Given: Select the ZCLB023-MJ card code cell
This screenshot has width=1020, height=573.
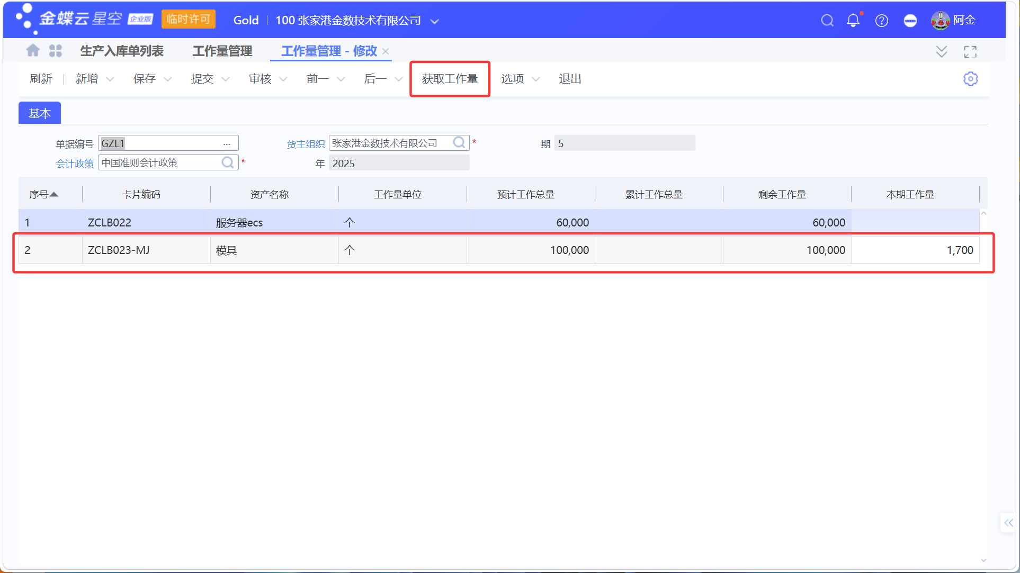Looking at the screenshot, I should (x=146, y=250).
